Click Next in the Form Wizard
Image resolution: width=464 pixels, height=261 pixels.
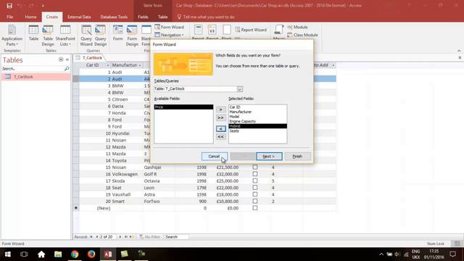[x=269, y=157]
